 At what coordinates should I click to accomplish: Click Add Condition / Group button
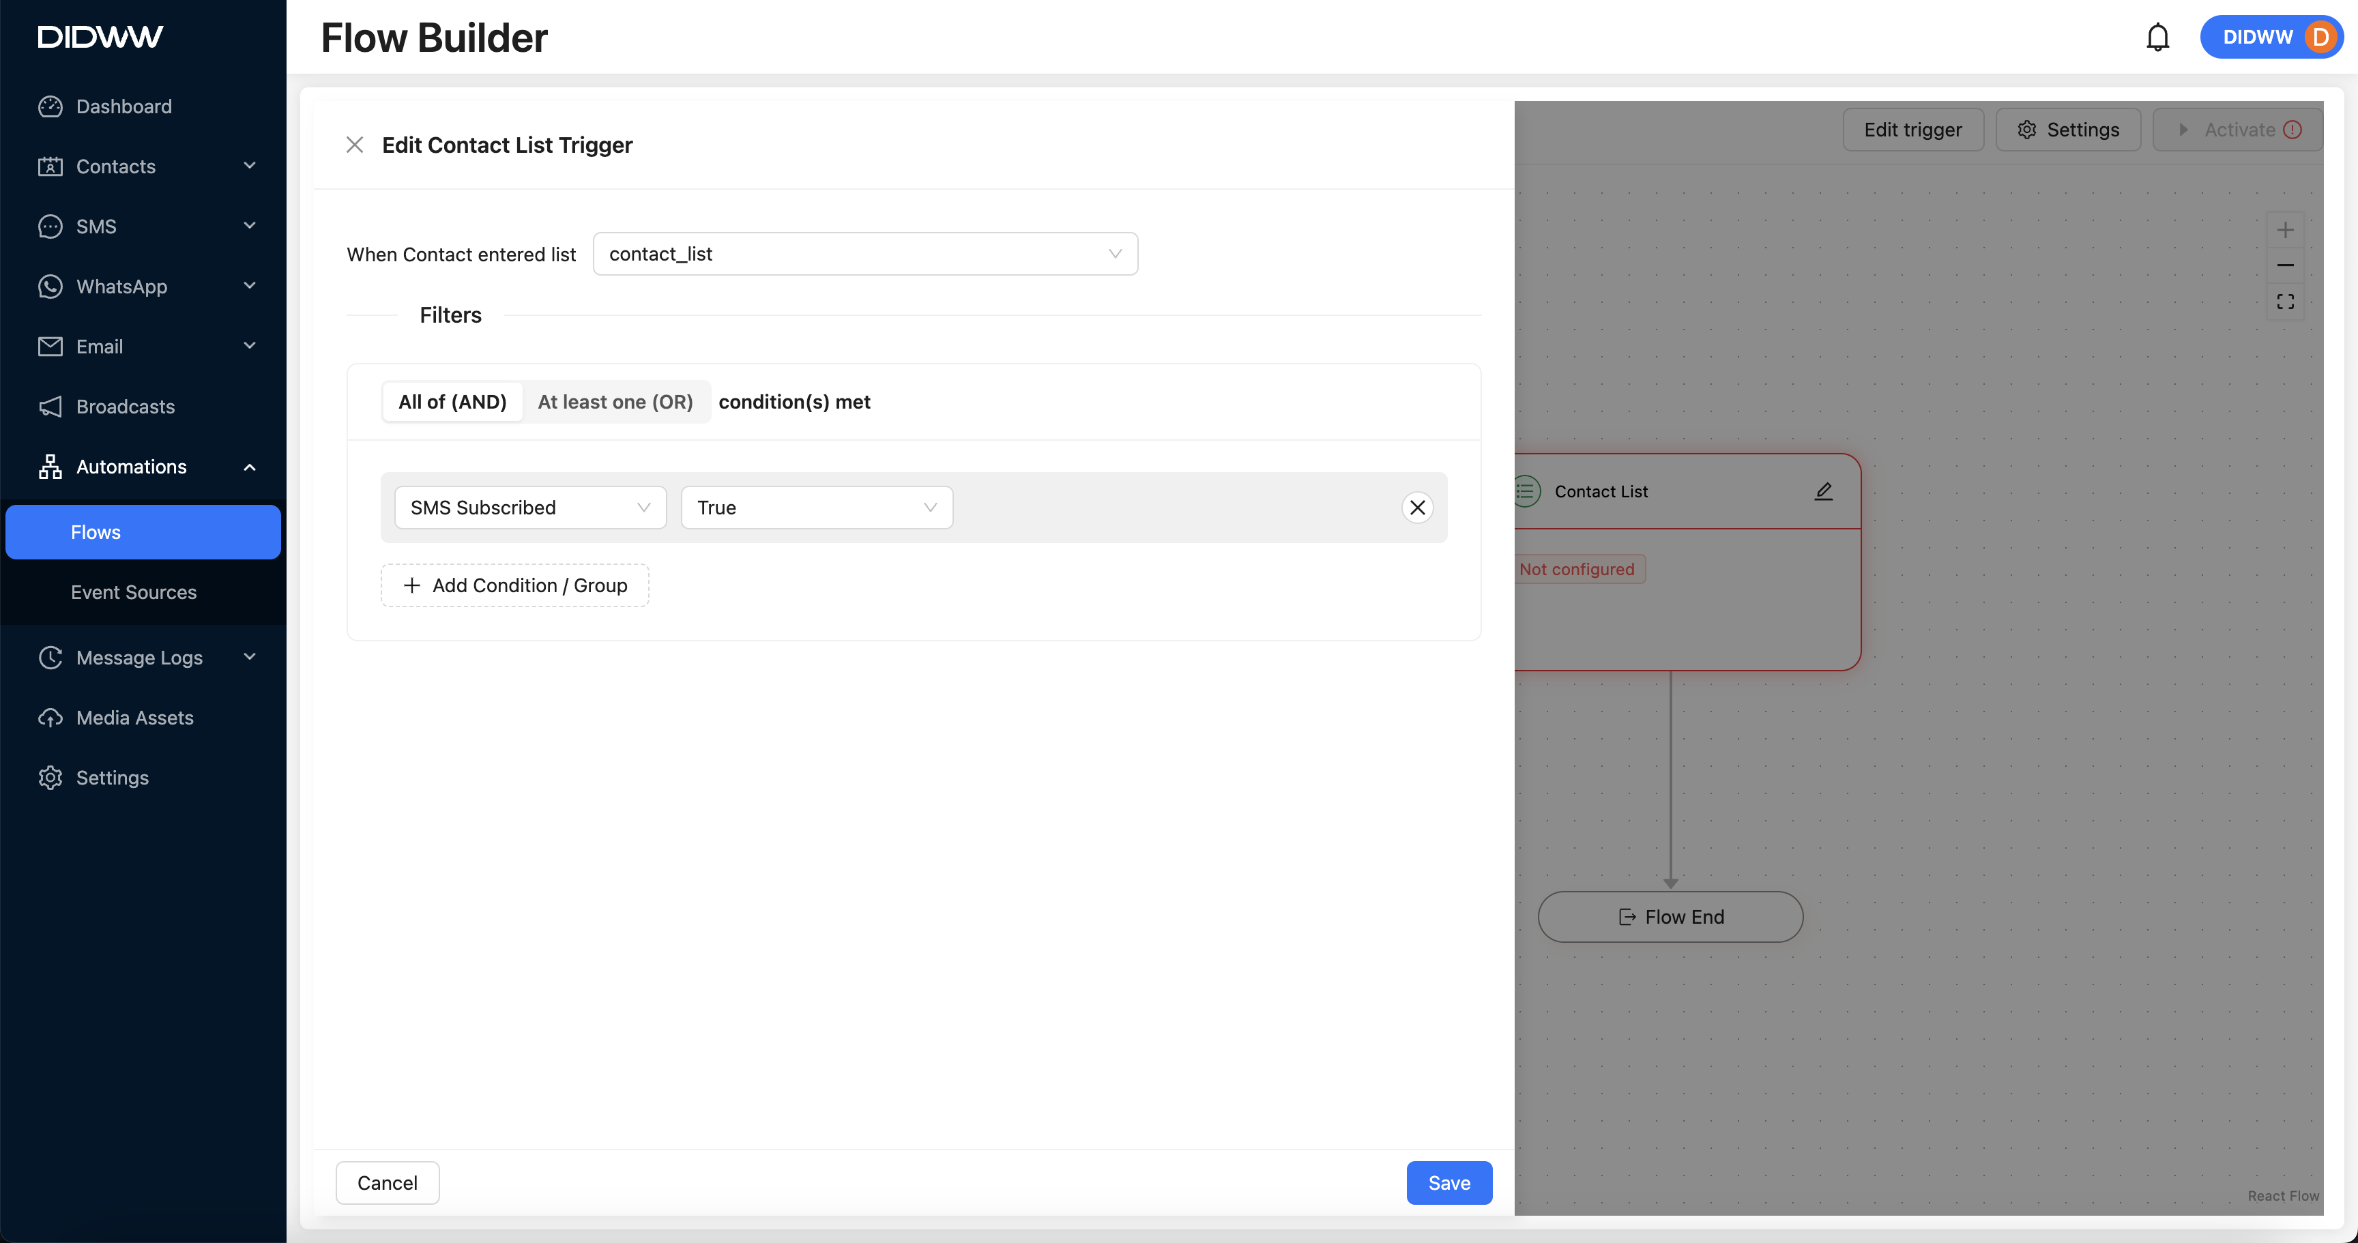[x=514, y=585]
